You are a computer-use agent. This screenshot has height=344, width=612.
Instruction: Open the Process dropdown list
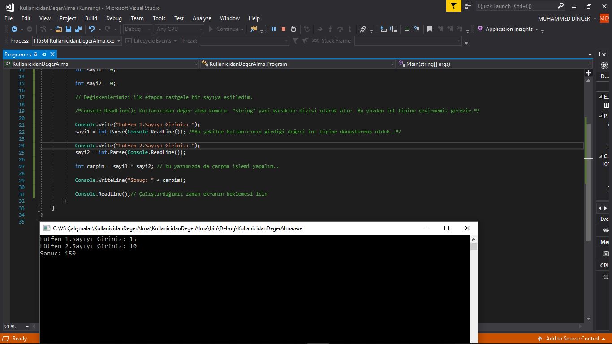[x=119, y=41]
